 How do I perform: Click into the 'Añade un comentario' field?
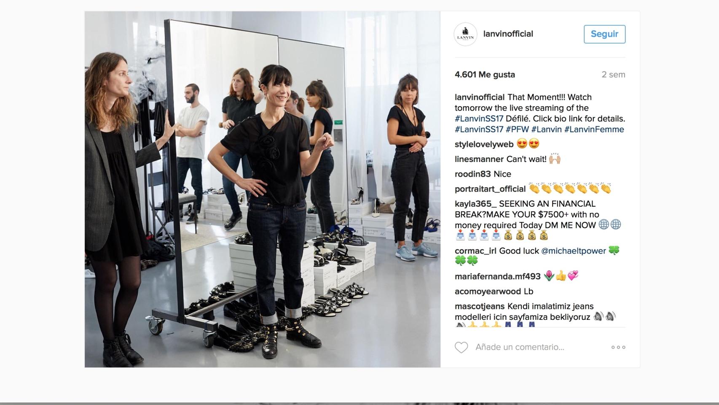point(520,347)
